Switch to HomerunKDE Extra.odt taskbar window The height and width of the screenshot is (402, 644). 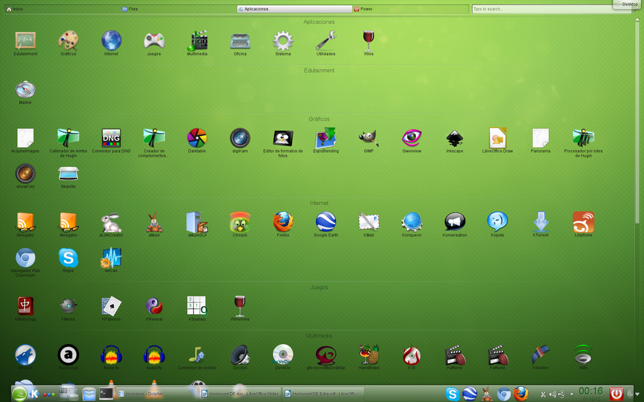click(323, 394)
